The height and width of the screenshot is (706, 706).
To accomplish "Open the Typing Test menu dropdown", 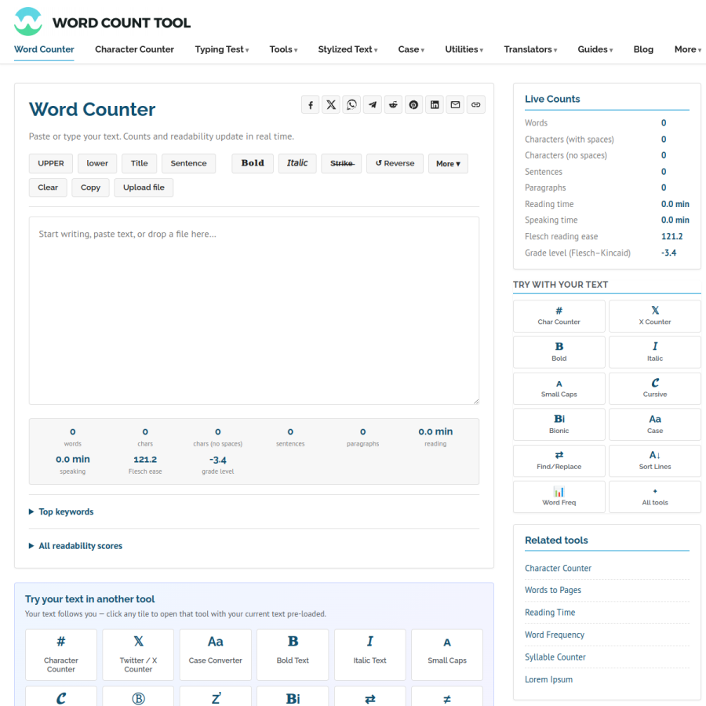I will (221, 49).
